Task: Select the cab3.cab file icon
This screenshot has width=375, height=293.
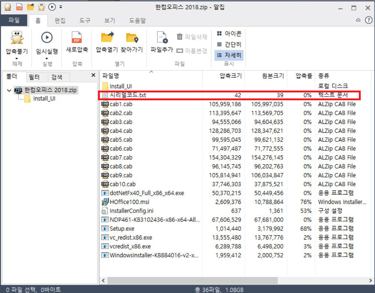Action: click(x=105, y=122)
